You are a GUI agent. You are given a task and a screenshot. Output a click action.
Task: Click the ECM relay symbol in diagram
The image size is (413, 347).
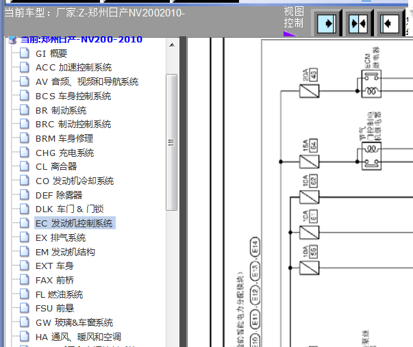[x=371, y=84]
